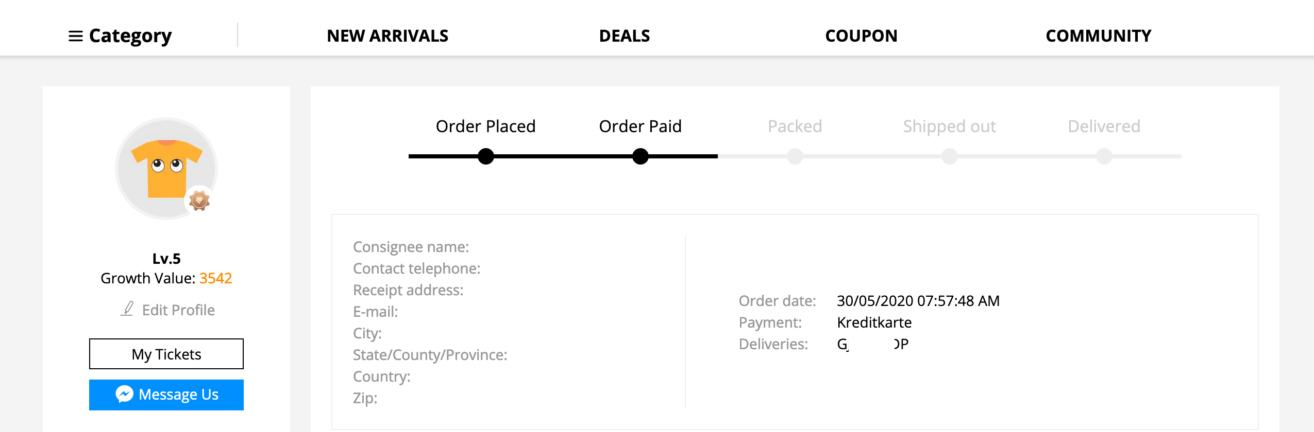
Task: Open My Tickets button
Action: [x=166, y=354]
